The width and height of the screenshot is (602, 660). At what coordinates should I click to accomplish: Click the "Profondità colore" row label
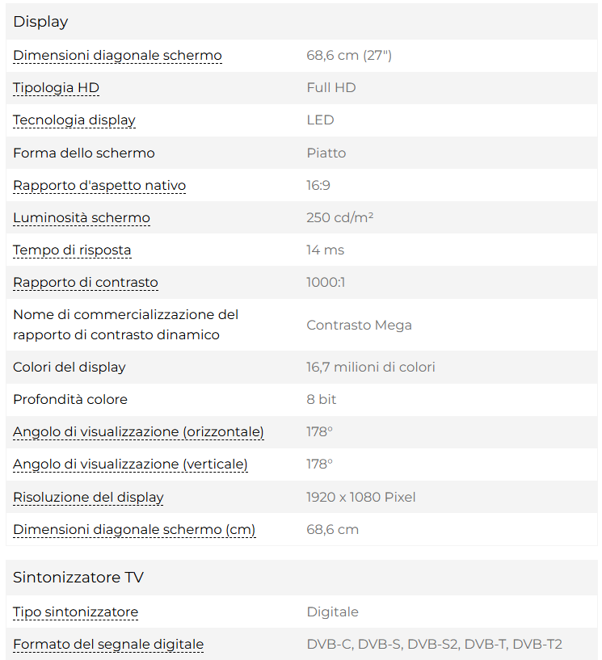coord(70,400)
